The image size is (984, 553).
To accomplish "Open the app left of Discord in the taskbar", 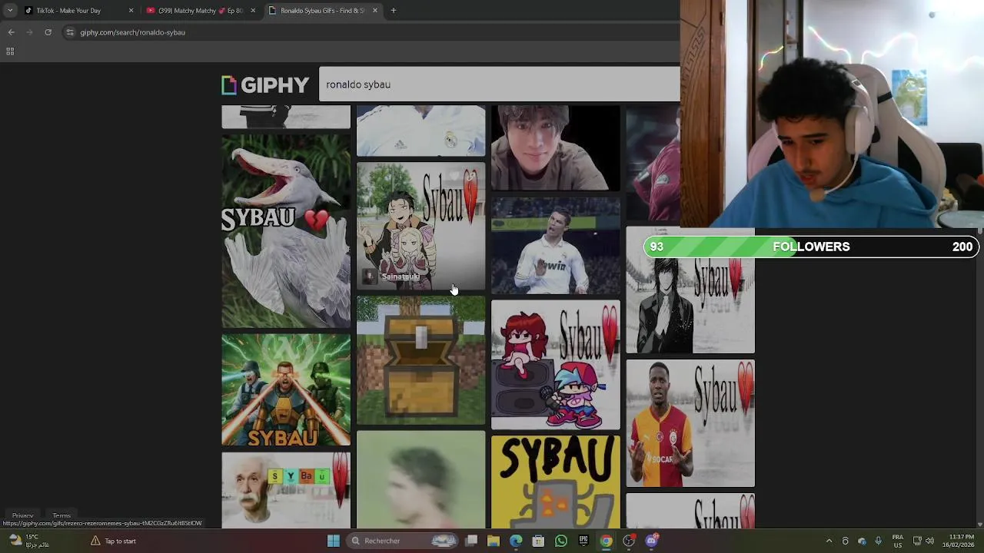I will point(629,541).
